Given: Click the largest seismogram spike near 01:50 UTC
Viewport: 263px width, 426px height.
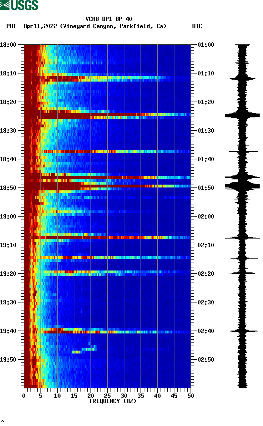Looking at the screenshot, I should click(242, 186).
